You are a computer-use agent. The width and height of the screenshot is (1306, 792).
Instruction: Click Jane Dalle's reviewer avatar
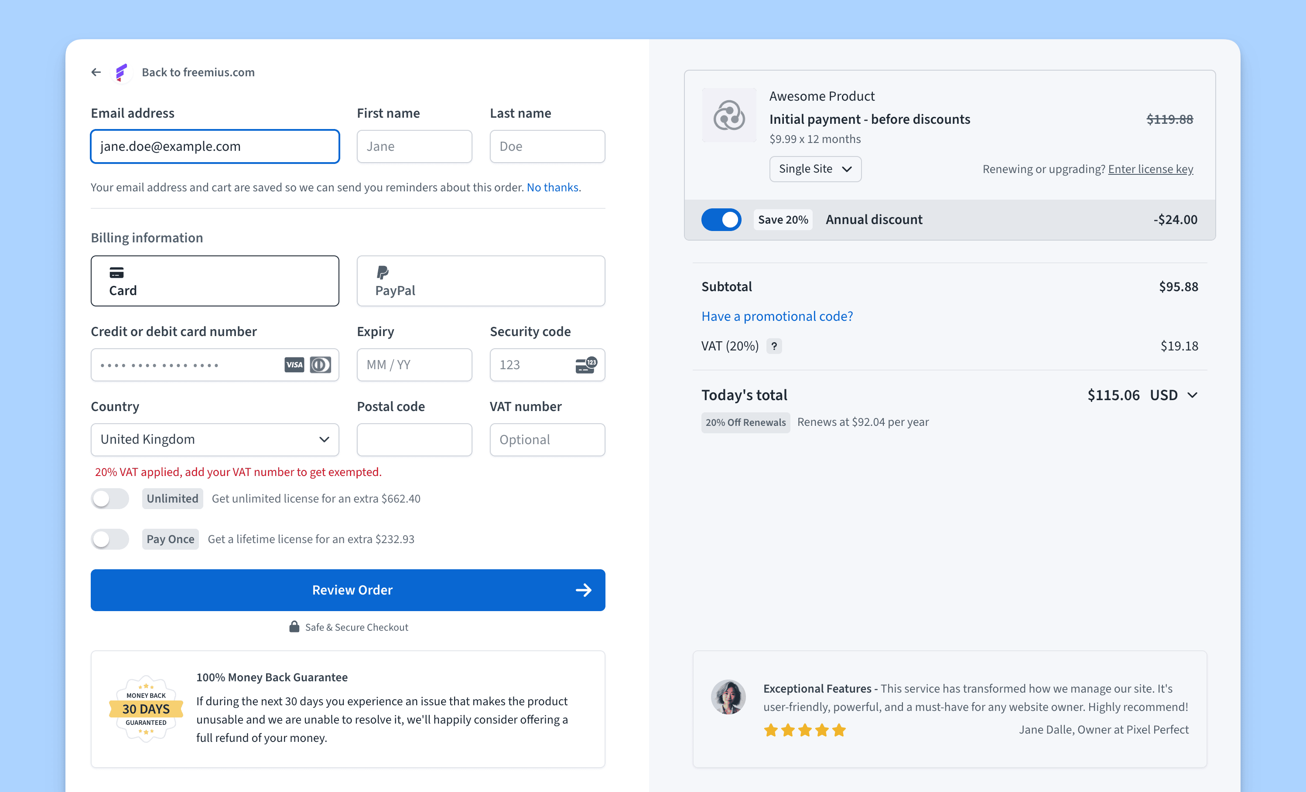tap(728, 697)
